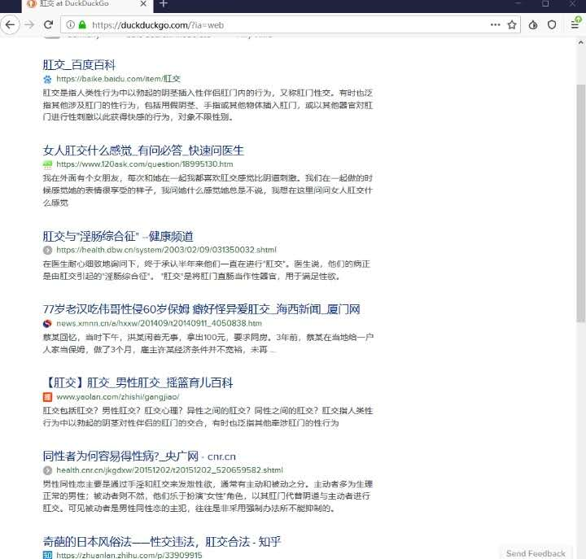Click the orange favicon beside www.yaolan.com

[x=47, y=397]
